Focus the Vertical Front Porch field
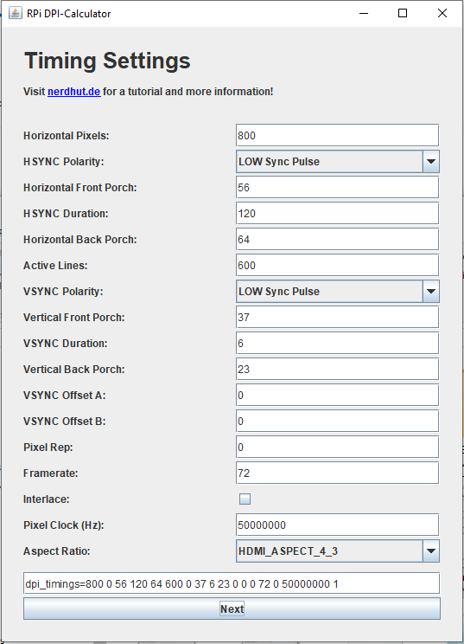This screenshot has width=464, height=644. (x=337, y=317)
